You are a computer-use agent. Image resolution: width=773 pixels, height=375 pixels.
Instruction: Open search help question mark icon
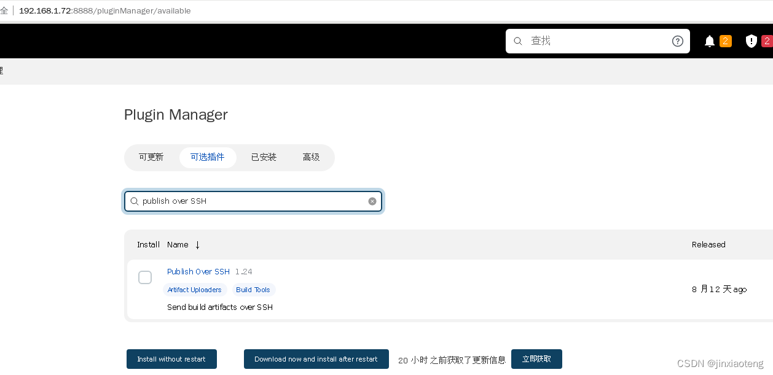[x=678, y=41]
